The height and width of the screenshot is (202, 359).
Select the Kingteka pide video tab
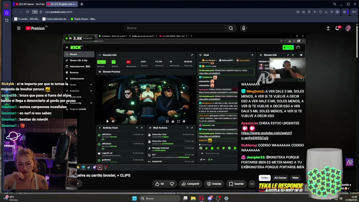coord(62,4)
